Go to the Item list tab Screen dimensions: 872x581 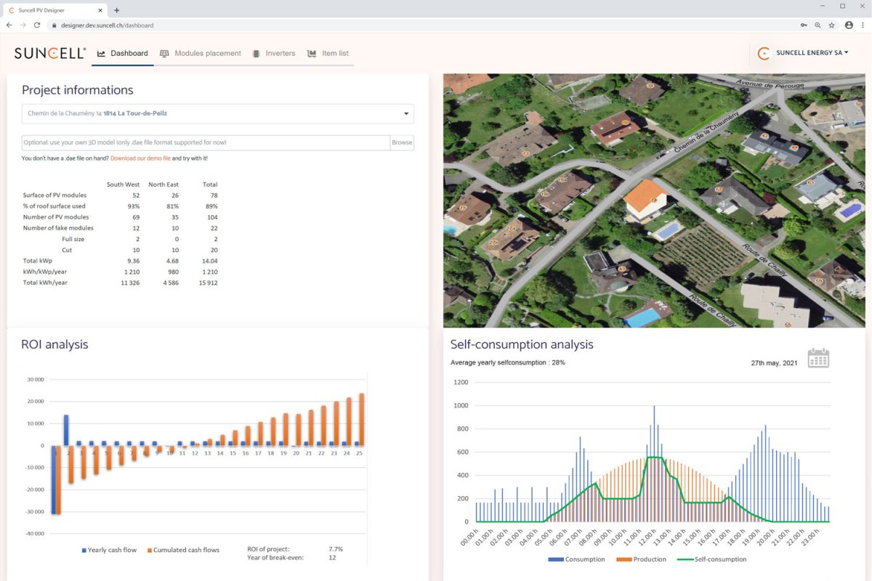[x=328, y=53]
